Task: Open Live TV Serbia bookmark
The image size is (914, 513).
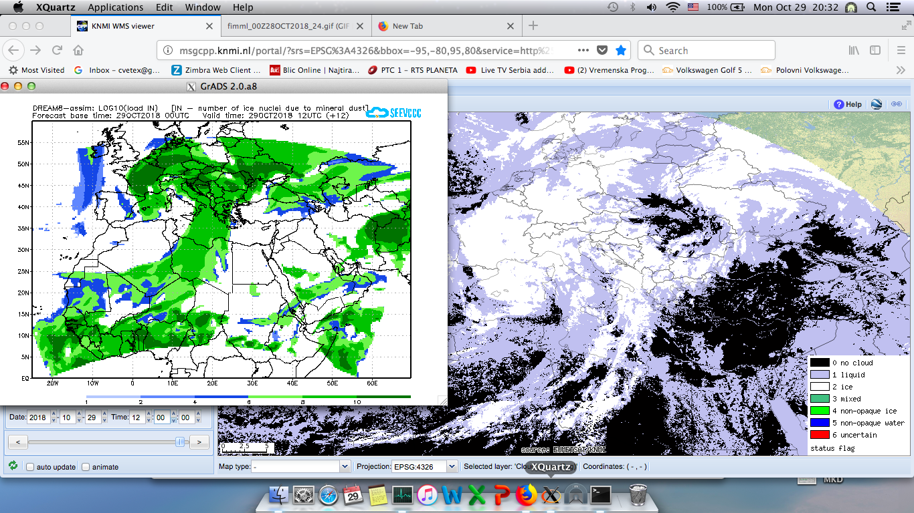Action: pyautogui.click(x=510, y=70)
